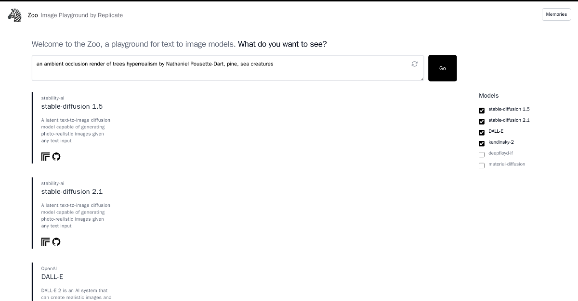Enable the material-diffusion model checkbox
The width and height of the screenshot is (578, 301).
(482, 166)
